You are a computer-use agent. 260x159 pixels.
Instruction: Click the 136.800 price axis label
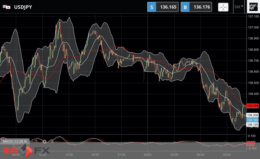coord(253,50)
